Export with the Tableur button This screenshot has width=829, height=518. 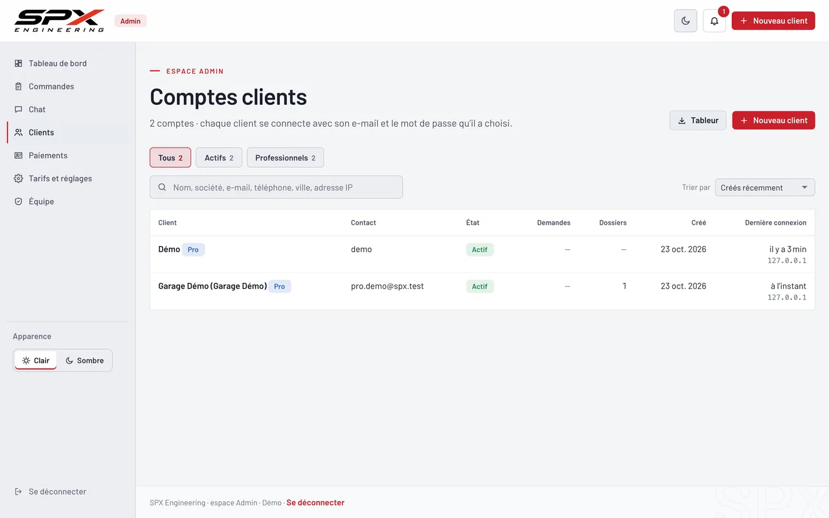tap(698, 120)
